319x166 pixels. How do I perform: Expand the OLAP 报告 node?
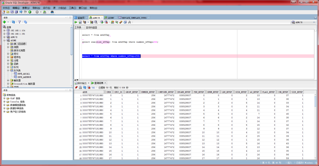coord(4,98)
